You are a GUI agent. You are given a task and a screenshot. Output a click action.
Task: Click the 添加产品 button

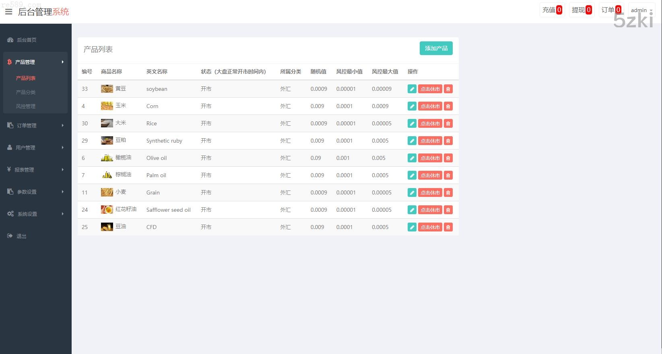tap(436, 48)
